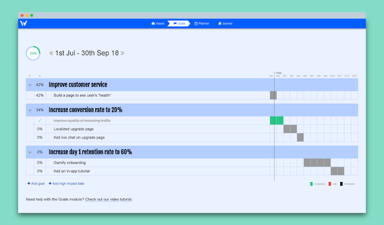Open the Add live chat on upgrade page task
384x225 pixels.
coord(79,138)
